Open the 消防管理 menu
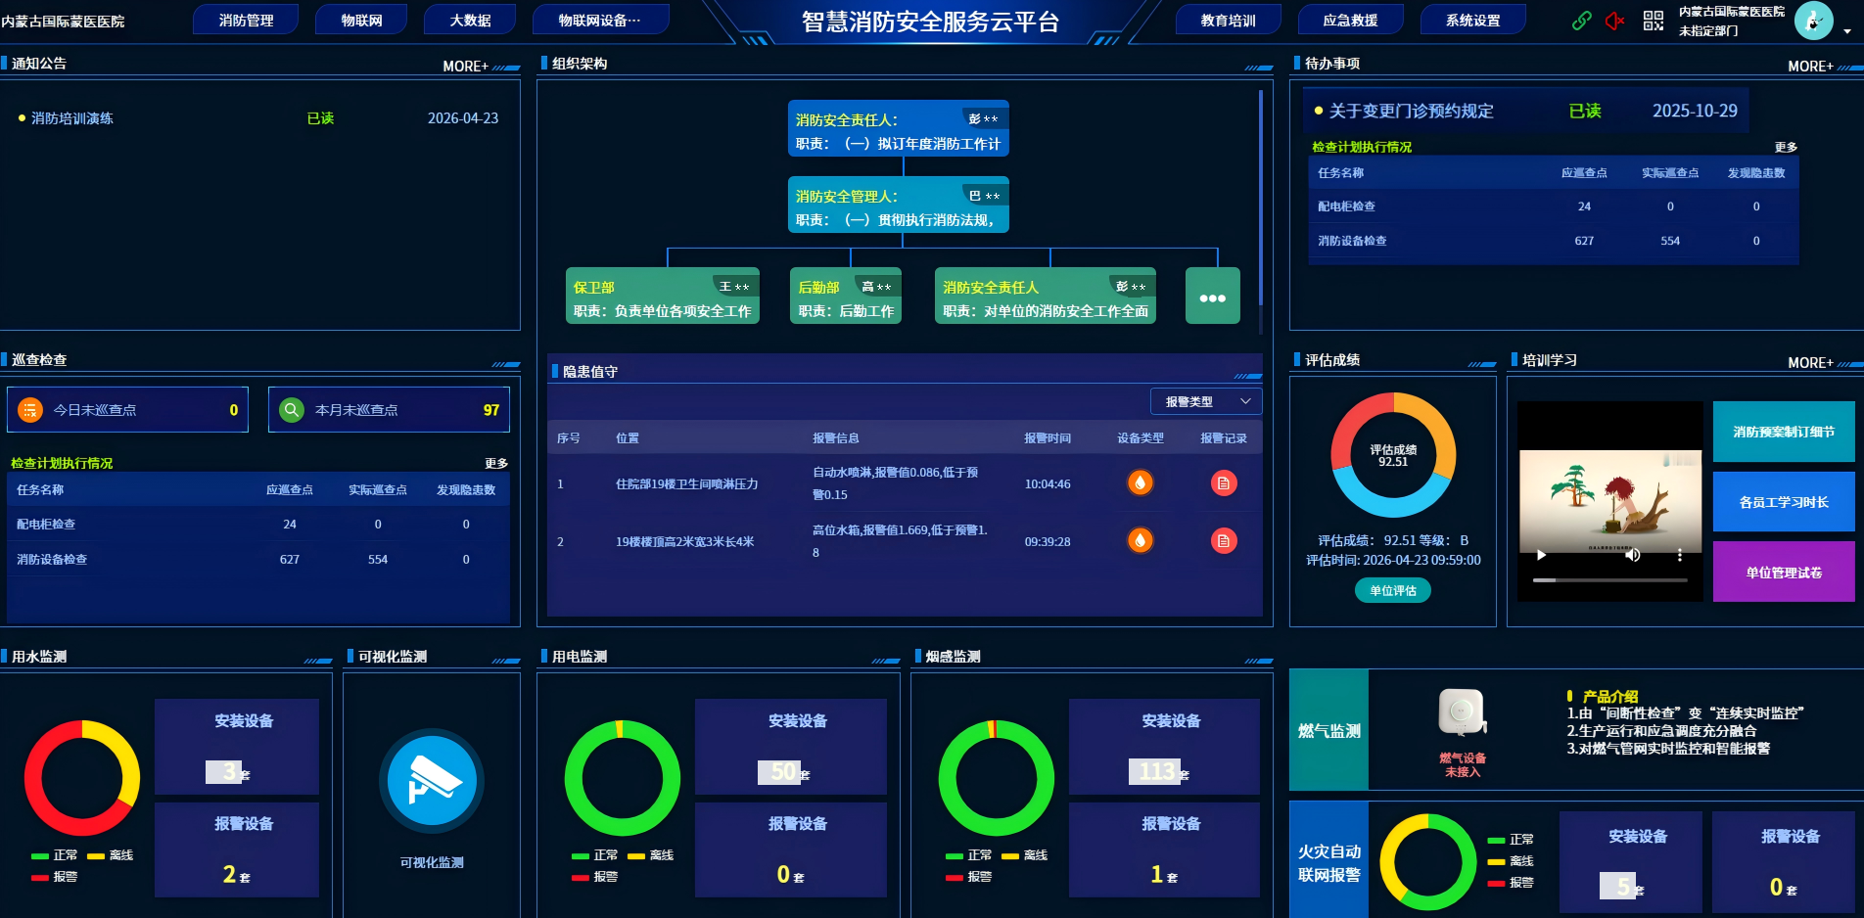The width and height of the screenshot is (1864, 918). (x=246, y=21)
